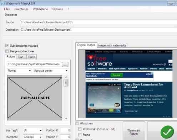Click the Watermark Magick app icon in title bar
Screen dimensions: 177x140
pos(3,3)
